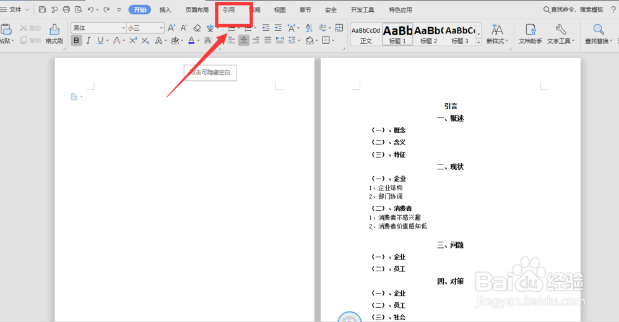Apply the 标题 2 style
This screenshot has width=619, height=322.
(x=429, y=34)
